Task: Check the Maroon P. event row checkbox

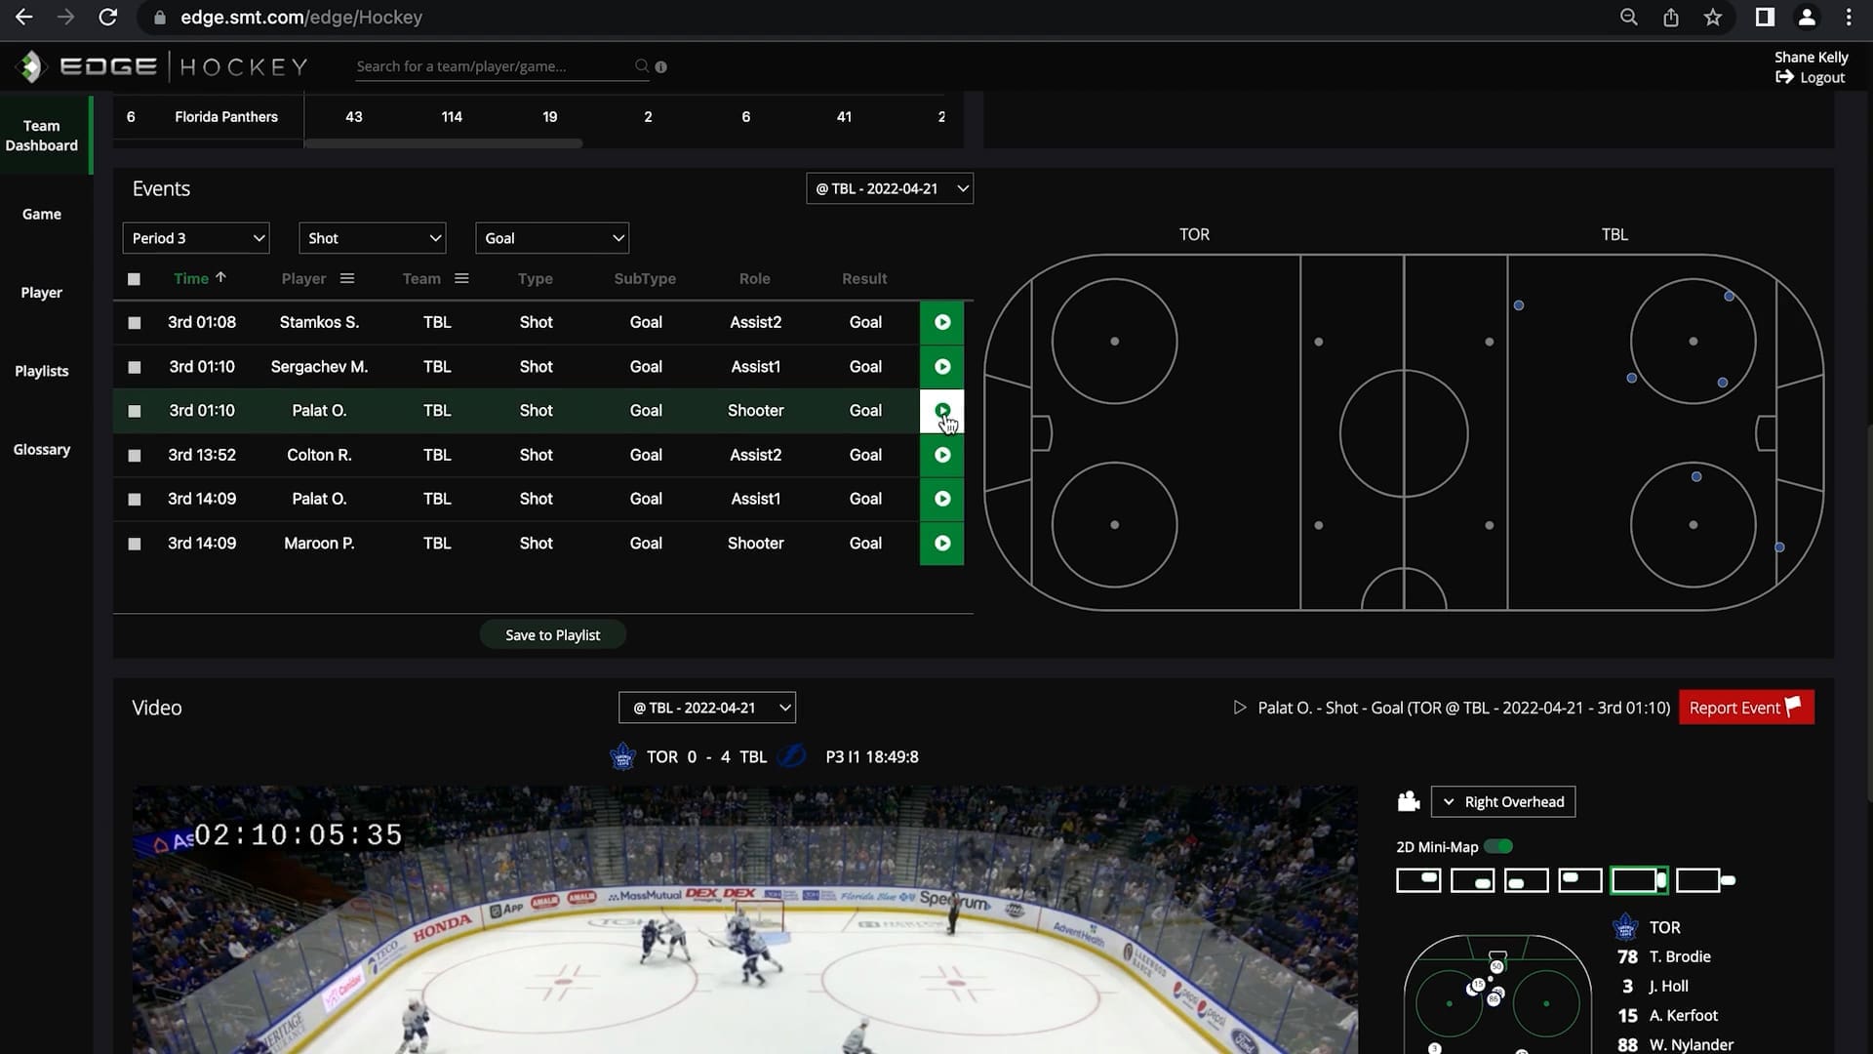Action: click(x=135, y=545)
